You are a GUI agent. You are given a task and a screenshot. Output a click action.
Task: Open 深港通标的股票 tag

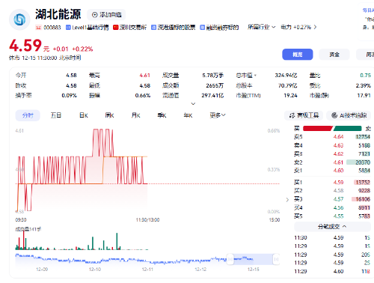pos(174,28)
